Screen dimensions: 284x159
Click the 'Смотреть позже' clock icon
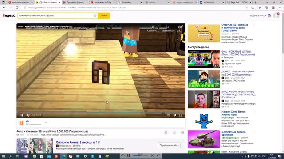coord(153,27)
